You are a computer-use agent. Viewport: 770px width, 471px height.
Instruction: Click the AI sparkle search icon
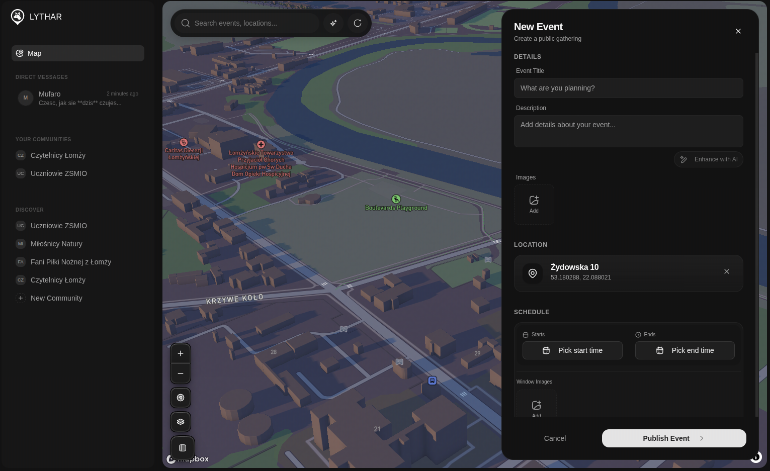tap(333, 23)
